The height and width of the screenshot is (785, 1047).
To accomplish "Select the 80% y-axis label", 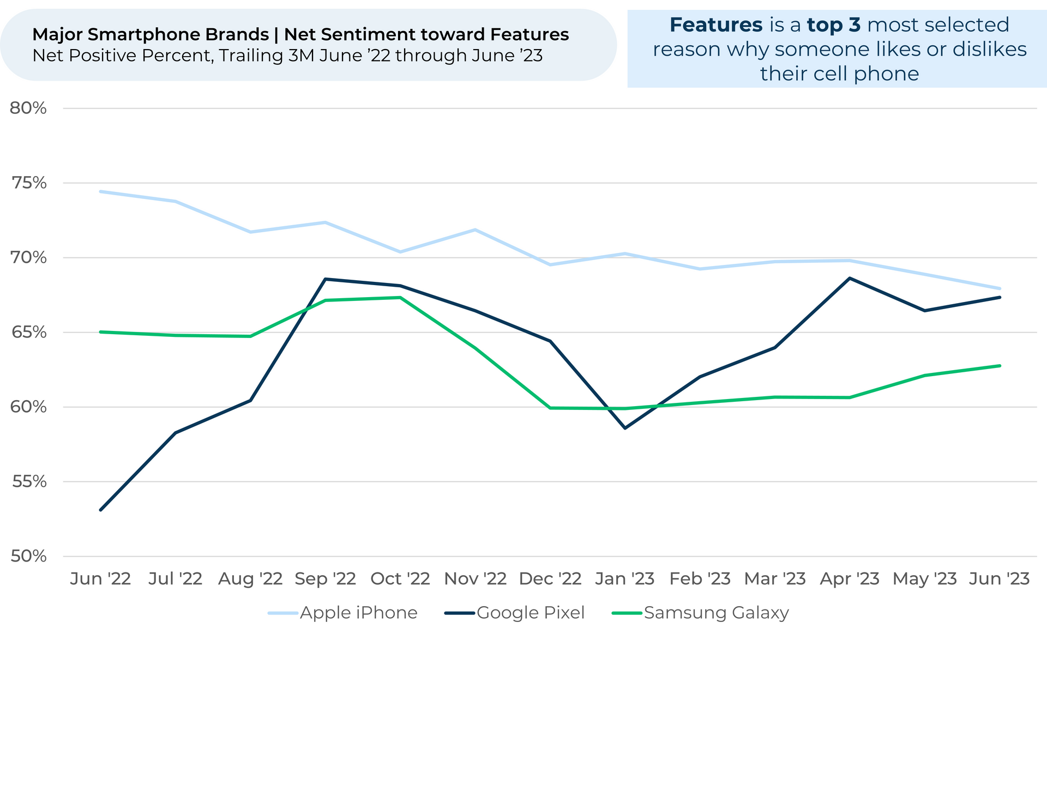I will click(x=28, y=108).
